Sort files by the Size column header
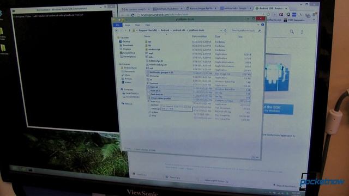This screenshot has height=196, width=349. point(240,36)
